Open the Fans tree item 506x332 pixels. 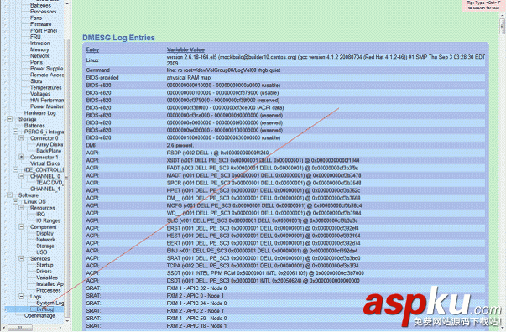coord(36,18)
